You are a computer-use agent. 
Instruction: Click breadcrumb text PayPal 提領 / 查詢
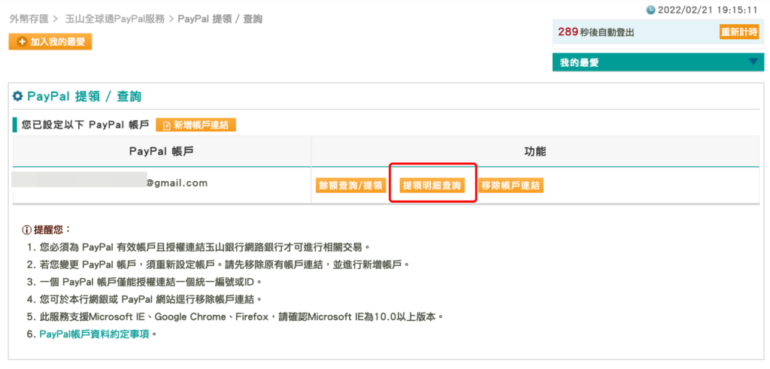tap(220, 19)
